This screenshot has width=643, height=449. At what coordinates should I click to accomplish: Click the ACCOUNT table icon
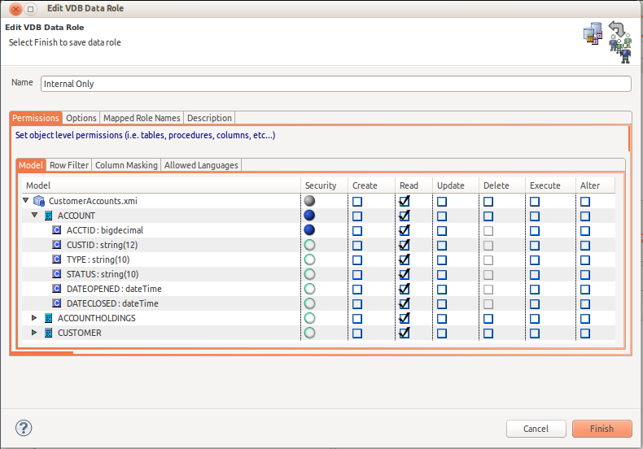(48, 216)
